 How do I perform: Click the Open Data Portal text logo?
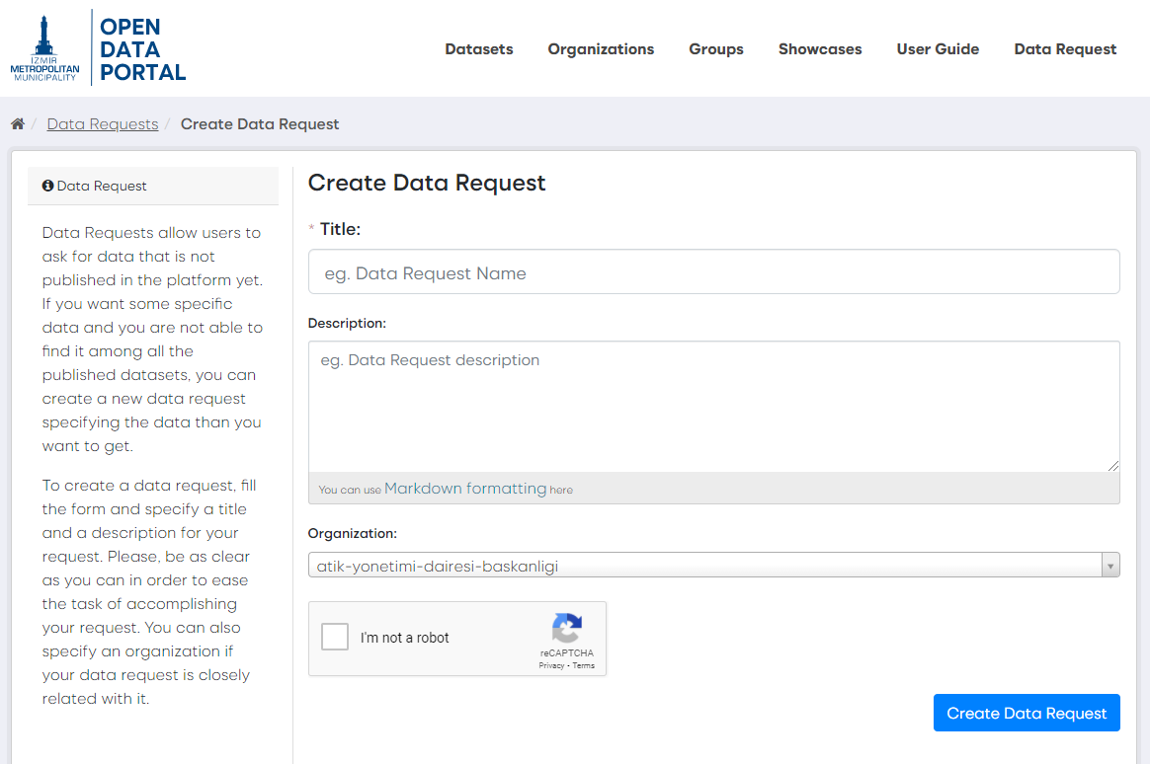pyautogui.click(x=142, y=49)
